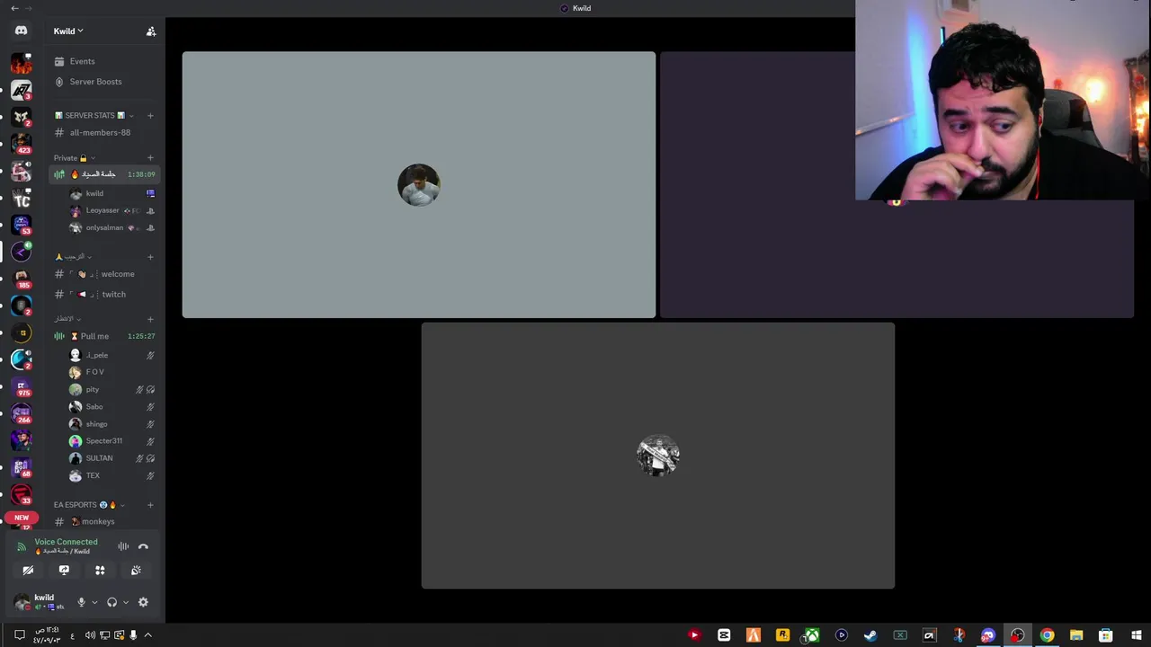Open the server icon with 423 badge

21,143
